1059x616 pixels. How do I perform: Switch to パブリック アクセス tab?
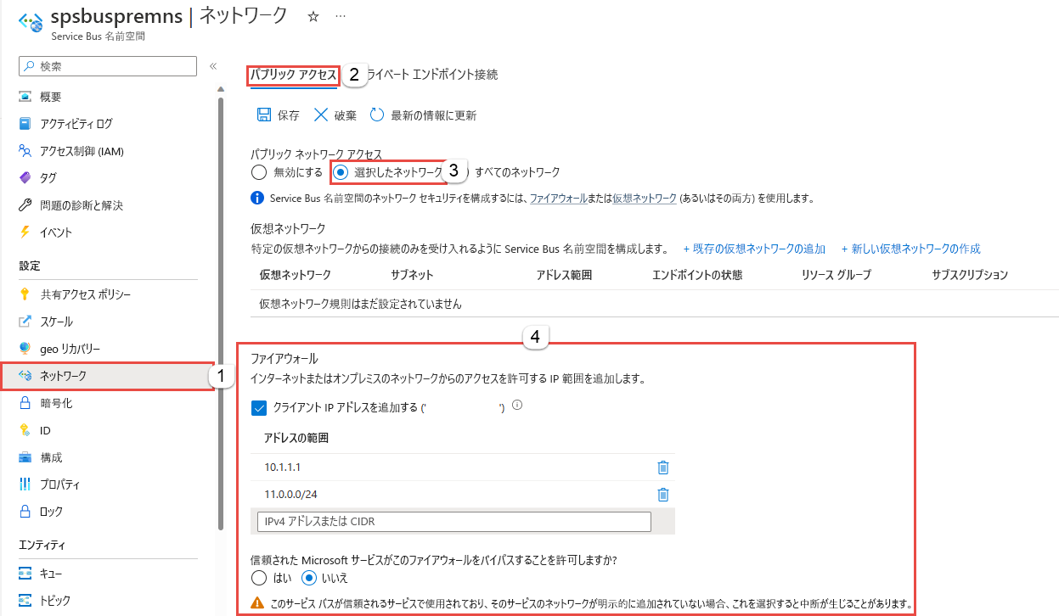point(293,75)
